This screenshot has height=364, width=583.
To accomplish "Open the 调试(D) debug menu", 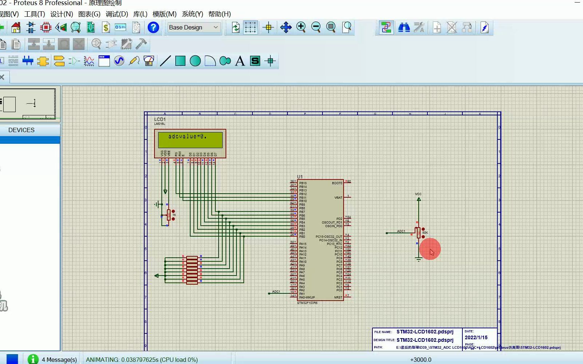I will 117,14.
